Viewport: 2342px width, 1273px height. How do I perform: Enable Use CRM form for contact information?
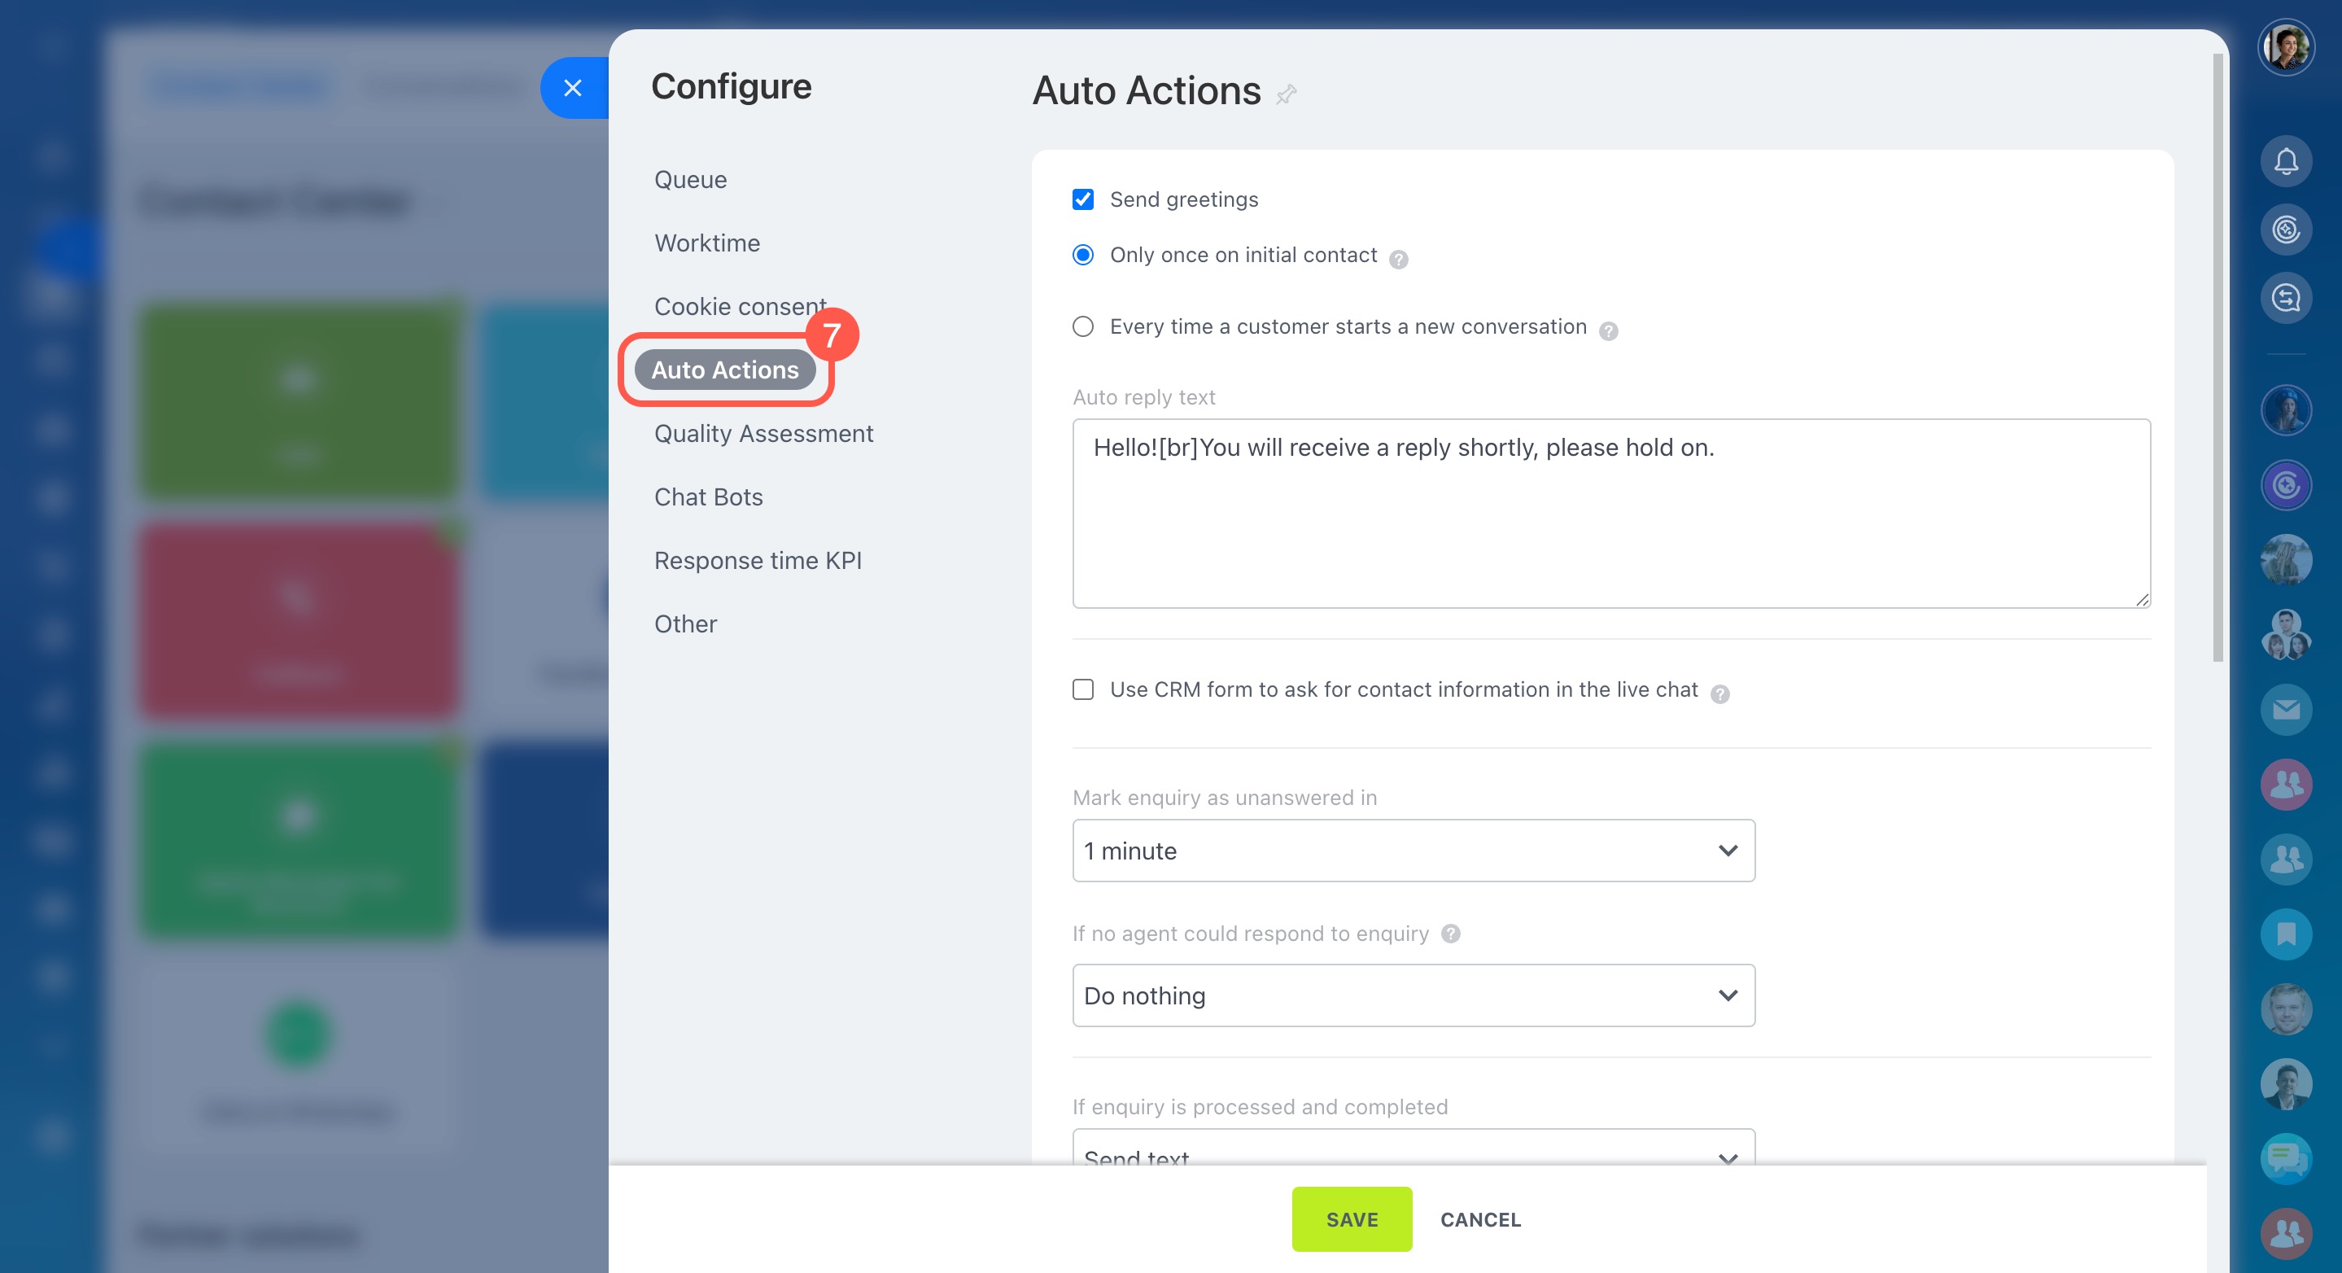(1083, 689)
